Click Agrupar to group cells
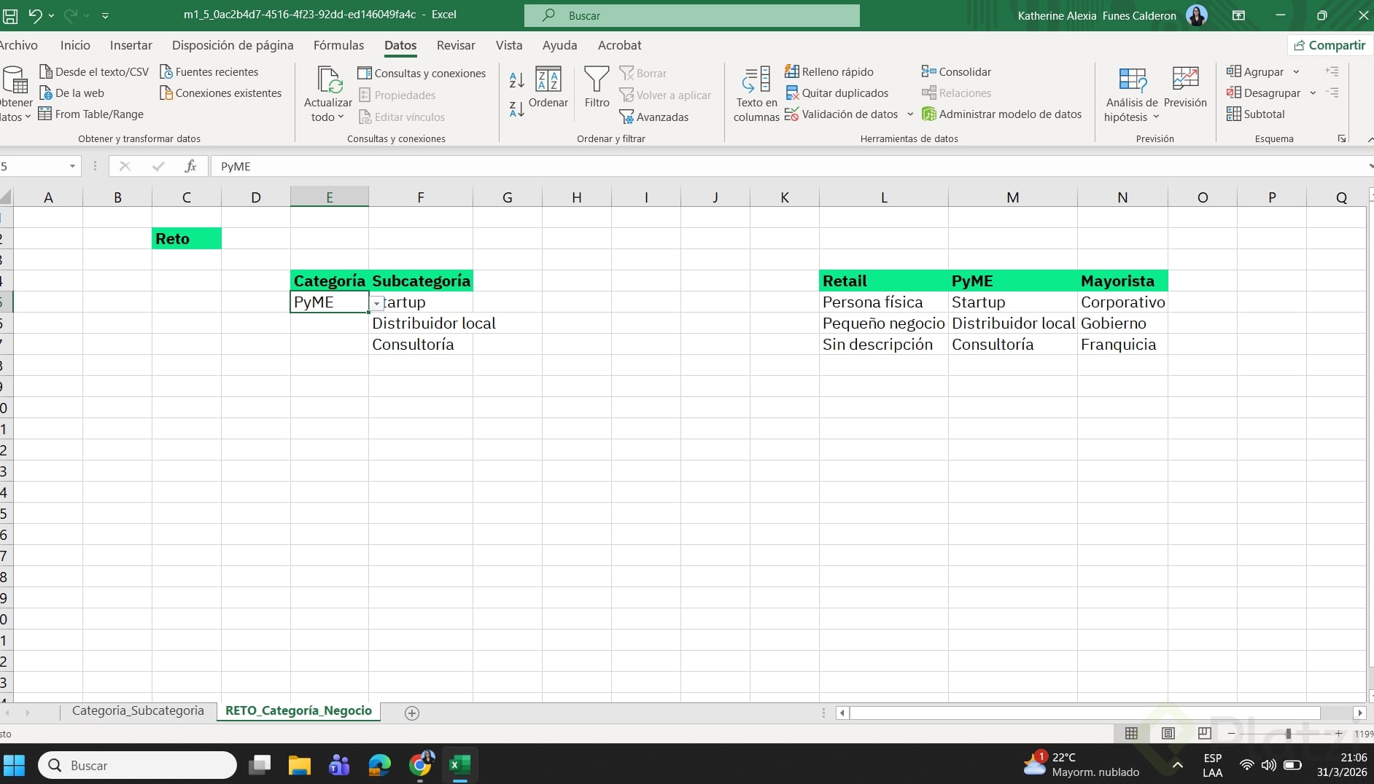 click(x=1255, y=72)
